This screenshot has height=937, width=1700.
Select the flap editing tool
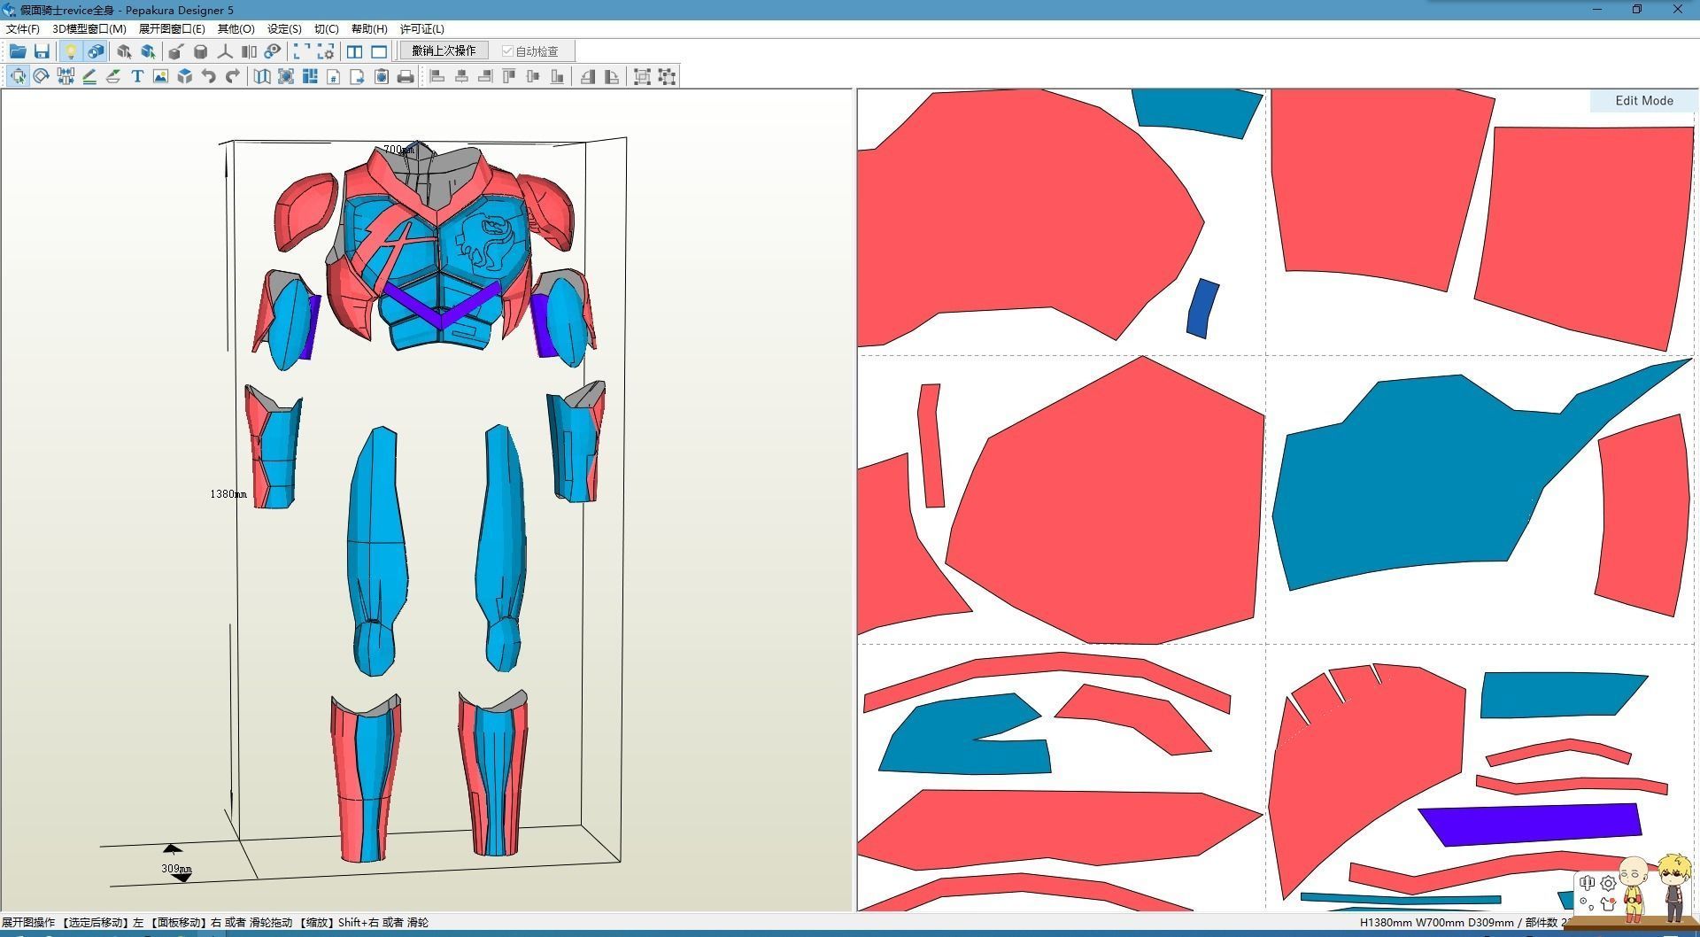point(113,76)
